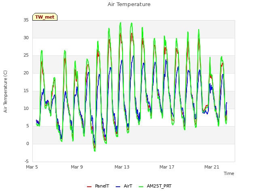Viewport: 259px width, 194px height.
Task: Toggle the PanelT series in legend
Action: tap(98, 186)
